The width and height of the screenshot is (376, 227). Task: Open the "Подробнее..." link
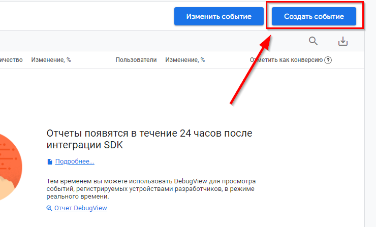pyautogui.click(x=75, y=161)
